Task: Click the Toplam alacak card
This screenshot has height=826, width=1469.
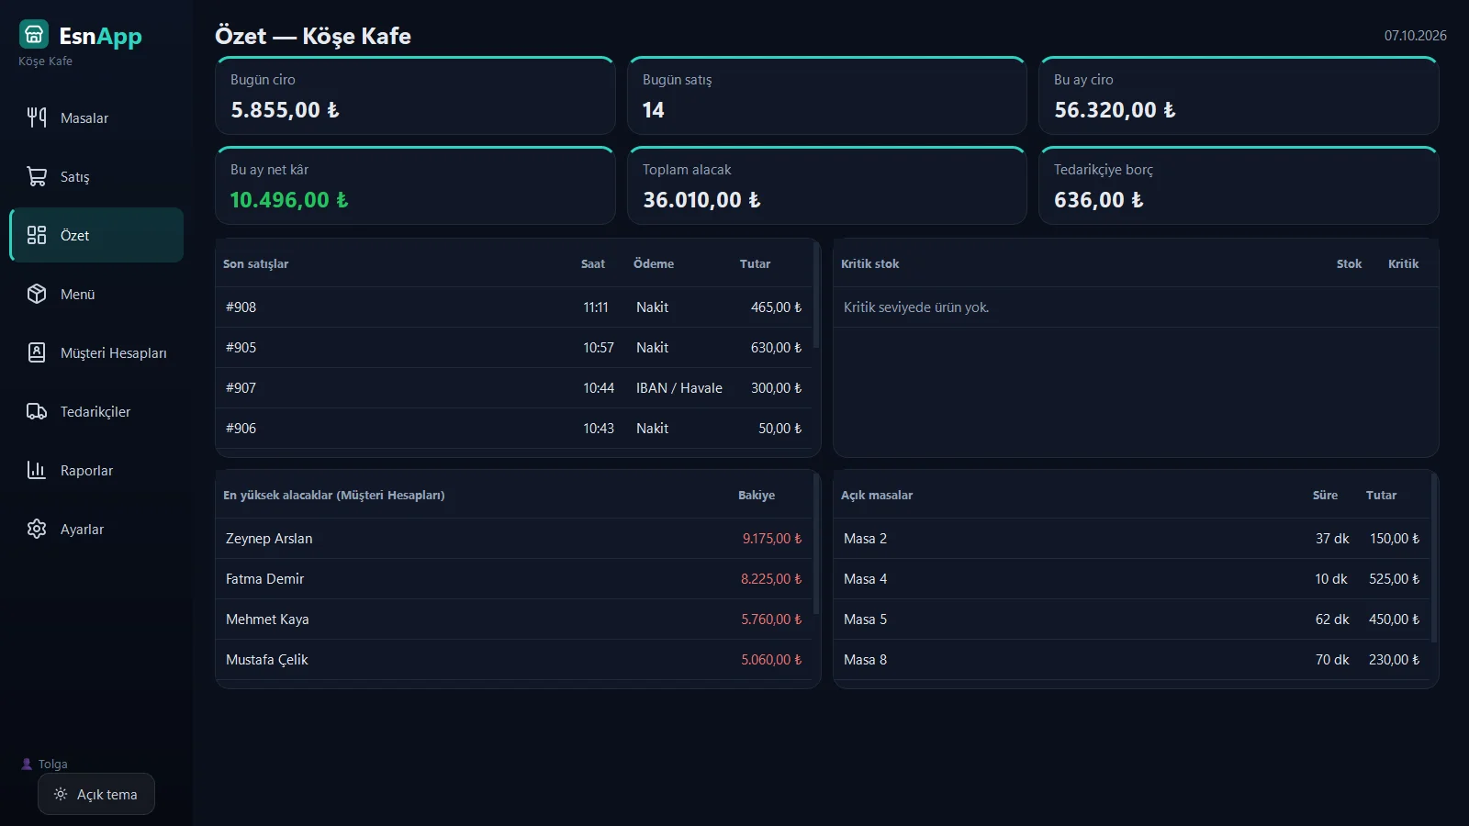Action: pos(826,185)
